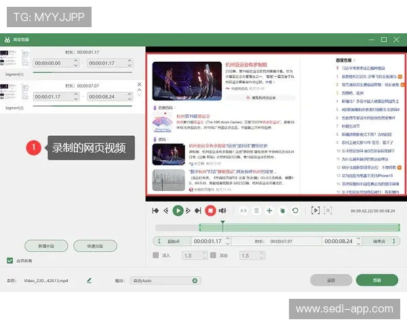Screen dimensions: 407x326
Task: Click the reset circular arrow icon
Action: [x=296, y=211]
